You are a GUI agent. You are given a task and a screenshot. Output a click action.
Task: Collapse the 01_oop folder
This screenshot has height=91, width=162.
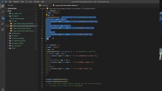click(x=22, y=21)
